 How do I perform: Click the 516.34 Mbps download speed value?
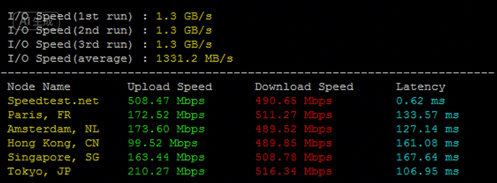[293, 171]
